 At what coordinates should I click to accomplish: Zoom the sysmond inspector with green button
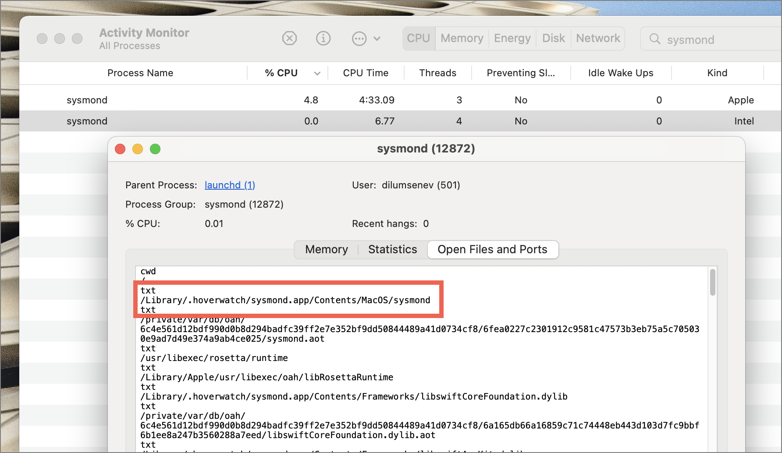[x=155, y=149]
